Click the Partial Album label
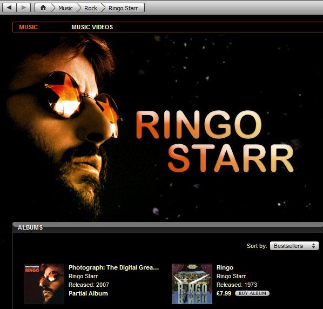This screenshot has width=323, height=309. [x=88, y=293]
